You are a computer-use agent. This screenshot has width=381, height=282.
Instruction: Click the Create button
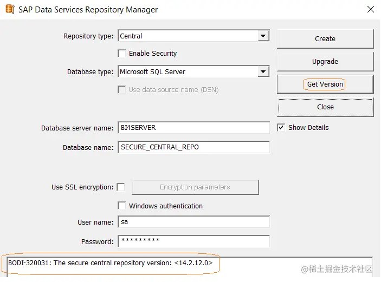pyautogui.click(x=325, y=39)
